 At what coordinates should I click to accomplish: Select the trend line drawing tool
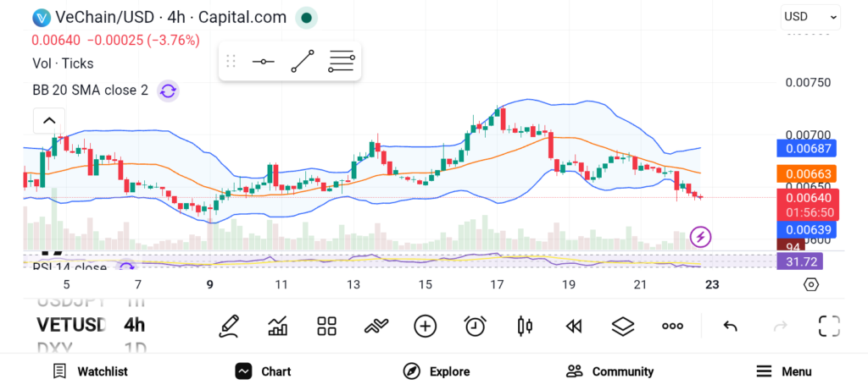coord(303,62)
